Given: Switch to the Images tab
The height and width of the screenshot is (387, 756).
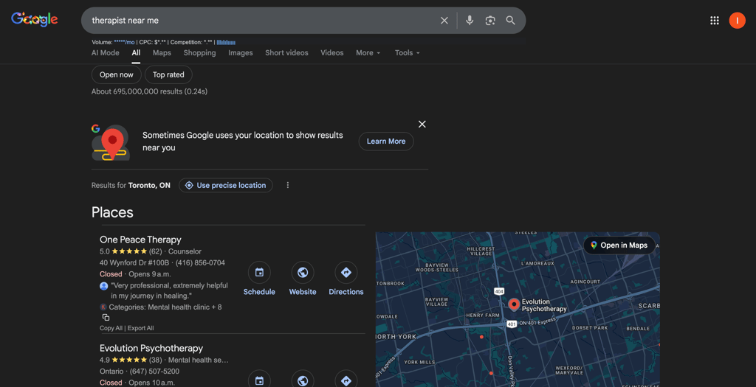Looking at the screenshot, I should coord(241,53).
